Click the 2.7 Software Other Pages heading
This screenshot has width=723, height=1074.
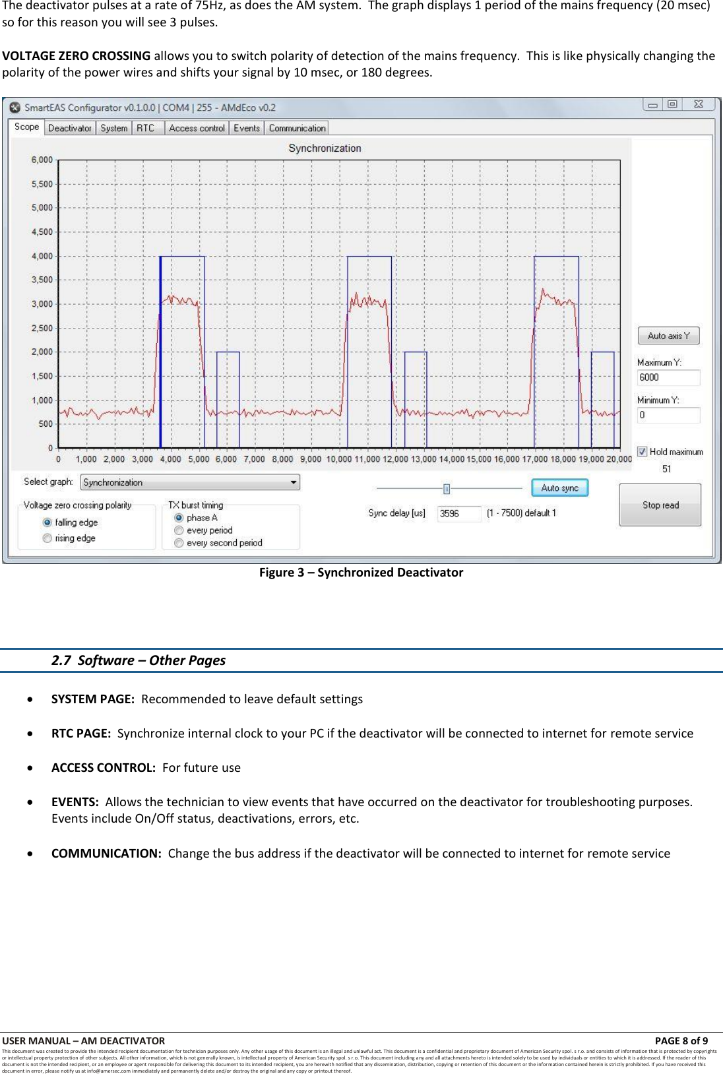click(x=139, y=660)
